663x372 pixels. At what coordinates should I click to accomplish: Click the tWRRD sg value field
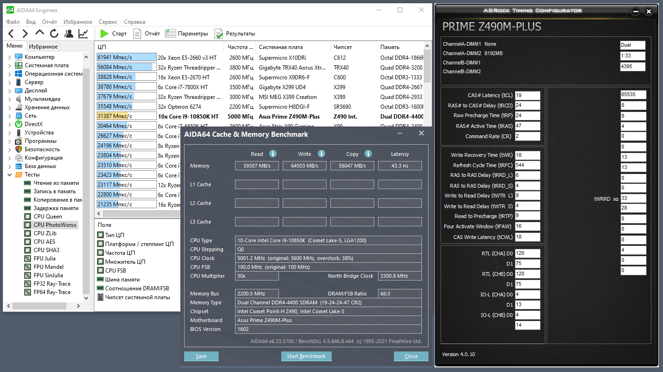pos(634,198)
